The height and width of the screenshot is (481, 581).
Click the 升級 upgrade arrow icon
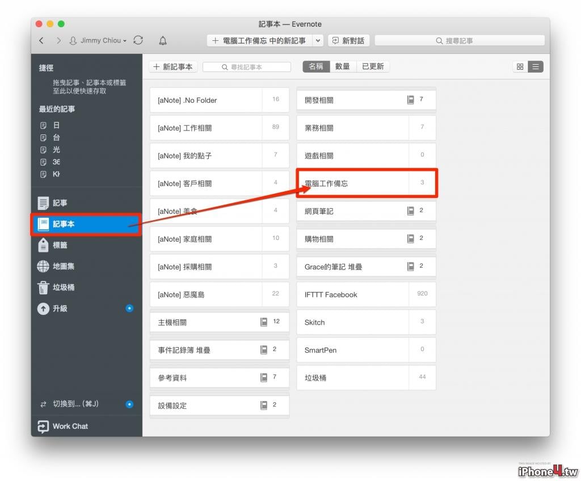tap(43, 309)
